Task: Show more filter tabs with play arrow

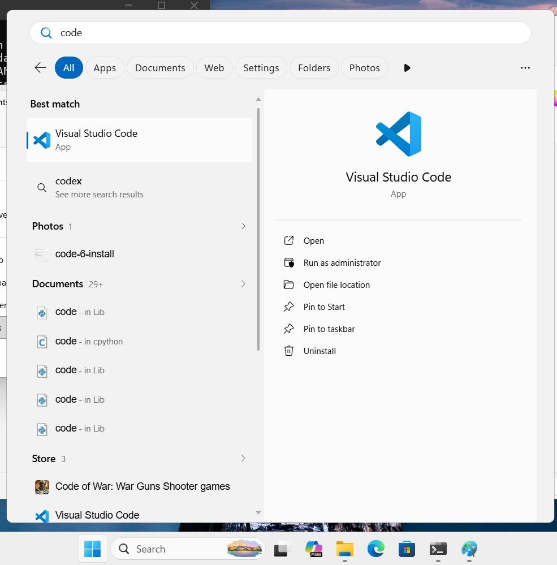Action: (407, 68)
